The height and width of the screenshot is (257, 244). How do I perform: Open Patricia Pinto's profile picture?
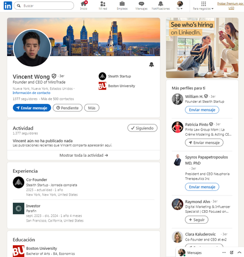pyautogui.click(x=178, y=127)
